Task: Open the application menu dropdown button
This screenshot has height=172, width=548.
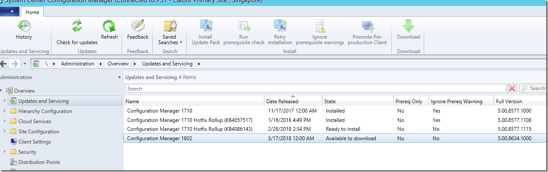Action: pos(9,12)
